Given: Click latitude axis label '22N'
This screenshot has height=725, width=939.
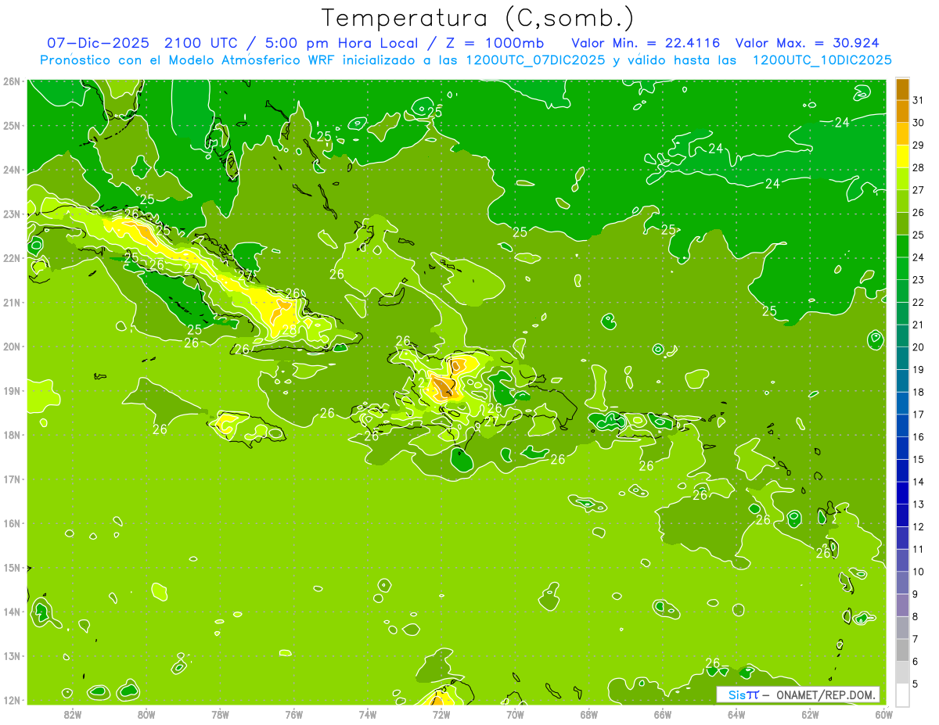Looking at the screenshot, I should pyautogui.click(x=12, y=258).
